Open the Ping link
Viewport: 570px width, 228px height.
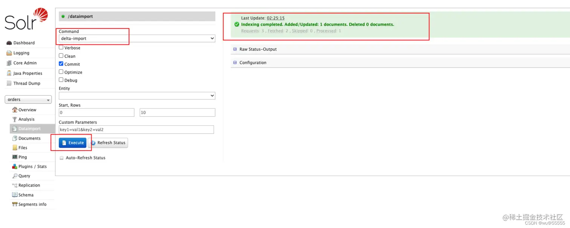(23, 157)
